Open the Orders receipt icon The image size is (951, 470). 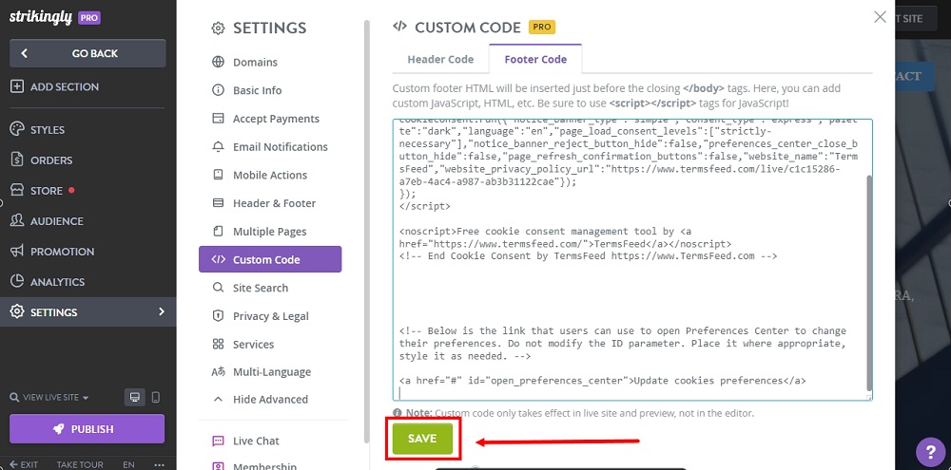[x=17, y=160]
